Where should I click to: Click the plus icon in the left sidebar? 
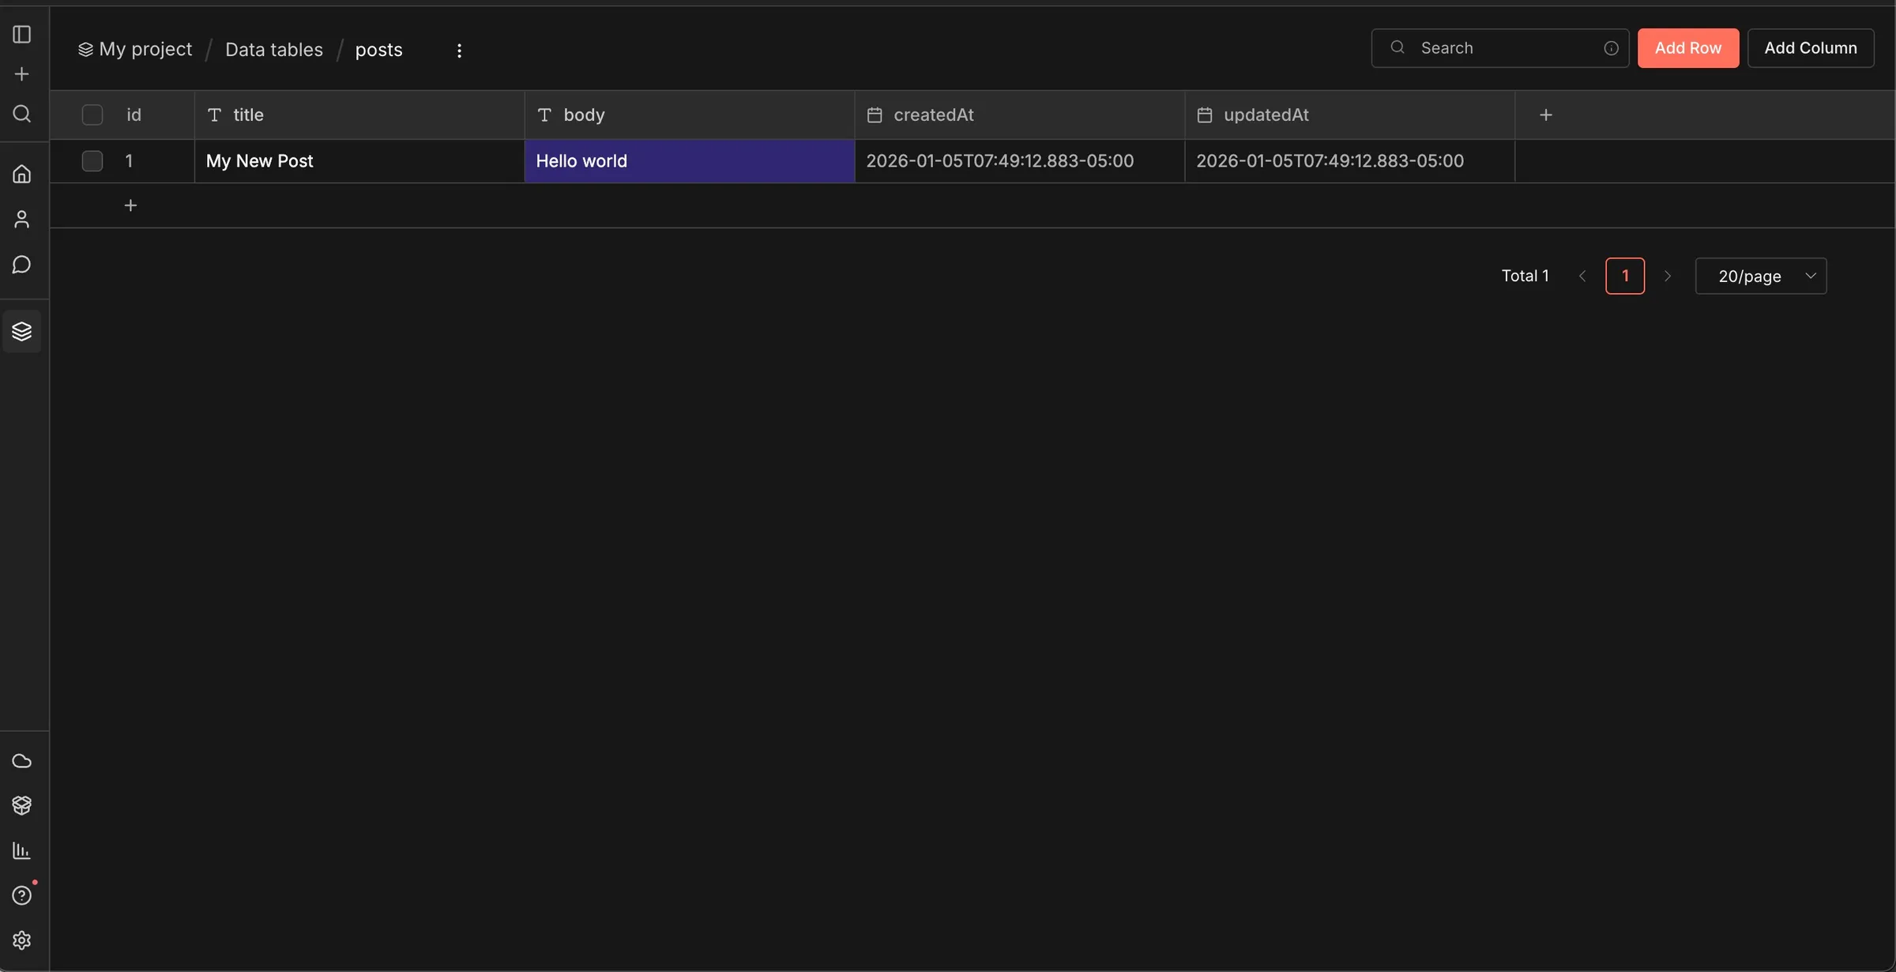pos(22,73)
